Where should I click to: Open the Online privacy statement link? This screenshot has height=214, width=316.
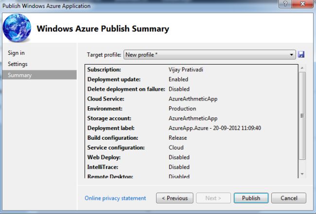coord(115,198)
